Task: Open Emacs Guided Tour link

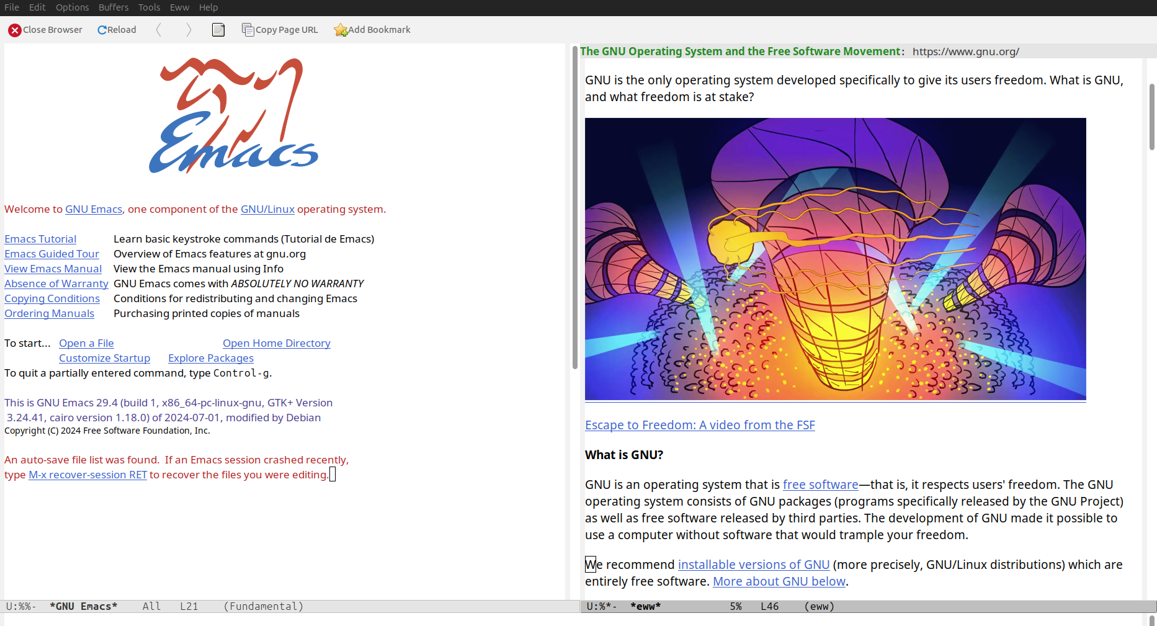Action: pos(51,254)
